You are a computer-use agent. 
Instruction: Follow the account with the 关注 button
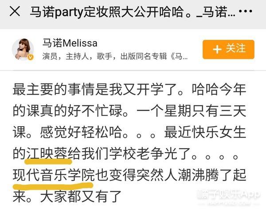click(228, 49)
